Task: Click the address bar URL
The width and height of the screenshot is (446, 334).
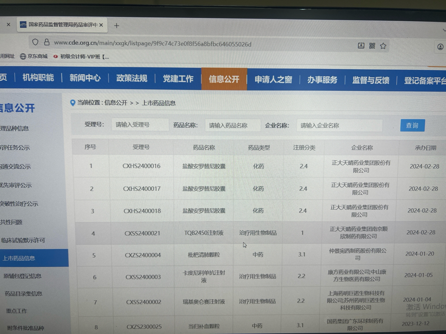Action: pyautogui.click(x=153, y=43)
